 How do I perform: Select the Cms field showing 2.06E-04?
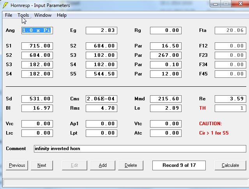pyautogui.click(x=101, y=99)
